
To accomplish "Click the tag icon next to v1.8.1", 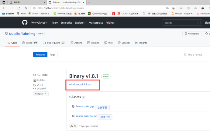I will 34,85.
